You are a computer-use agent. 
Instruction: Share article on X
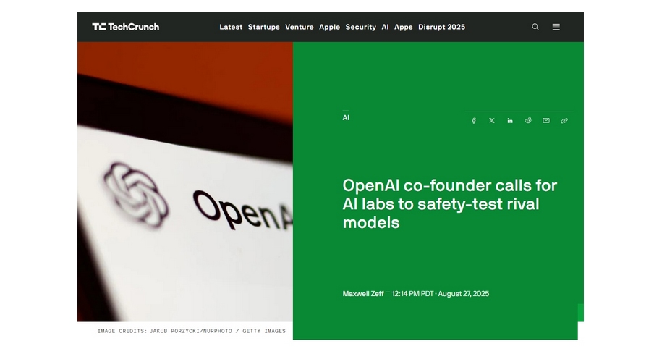click(492, 121)
